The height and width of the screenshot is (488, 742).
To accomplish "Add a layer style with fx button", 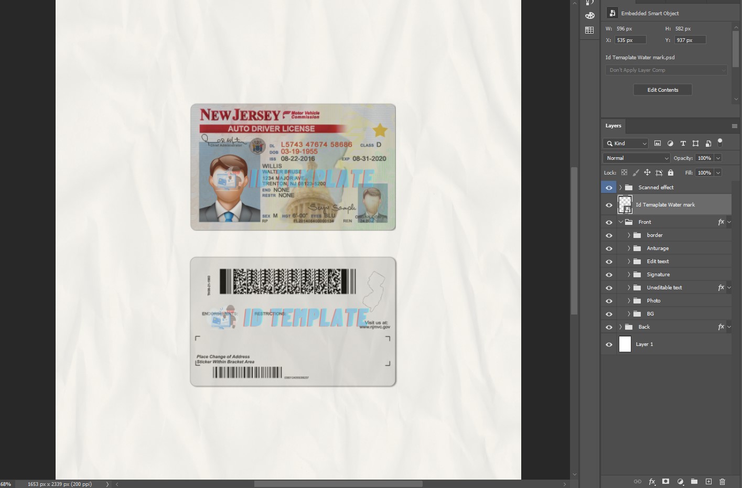I will (652, 481).
